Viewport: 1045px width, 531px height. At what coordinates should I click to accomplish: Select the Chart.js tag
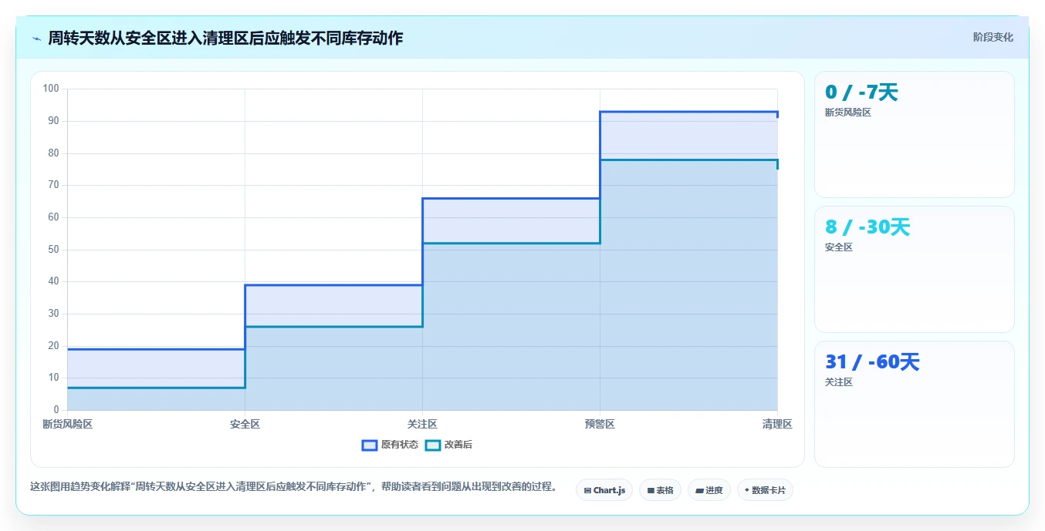coord(604,490)
